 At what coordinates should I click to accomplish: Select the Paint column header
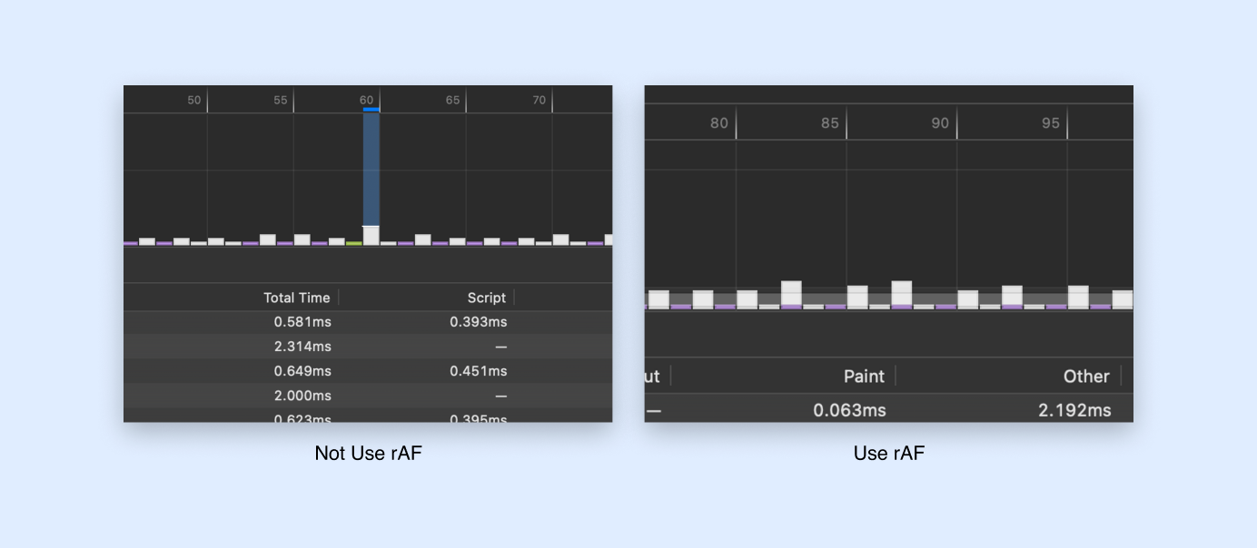(x=864, y=376)
